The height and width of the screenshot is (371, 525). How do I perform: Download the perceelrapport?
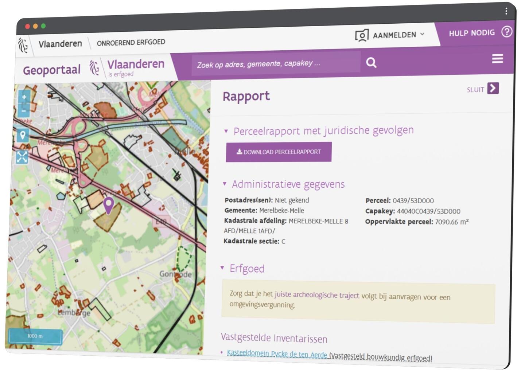(x=279, y=152)
